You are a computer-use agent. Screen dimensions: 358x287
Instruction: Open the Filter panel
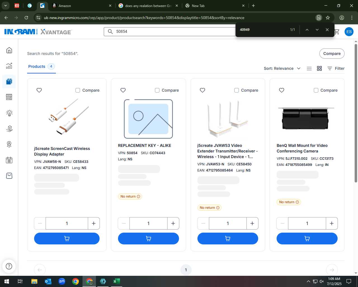pos(336,68)
